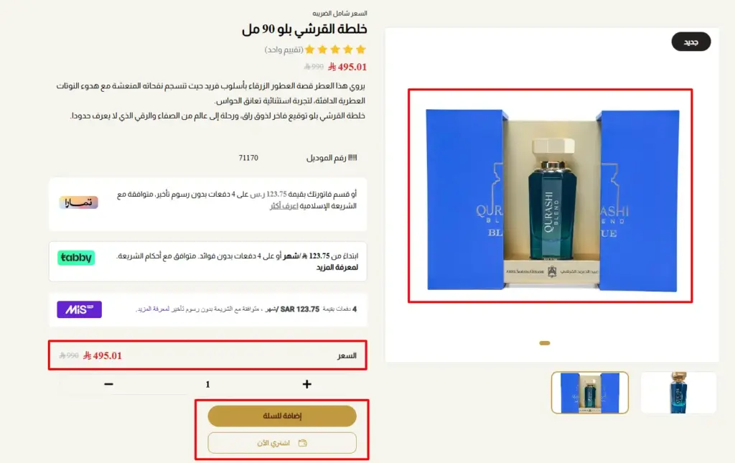Click the quantity field showing 1
The width and height of the screenshot is (735, 463).
point(207,384)
